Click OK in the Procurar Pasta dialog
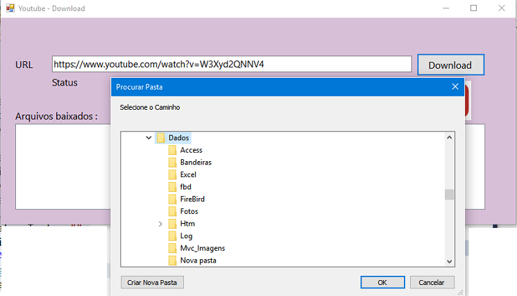517x296 pixels. [x=382, y=283]
